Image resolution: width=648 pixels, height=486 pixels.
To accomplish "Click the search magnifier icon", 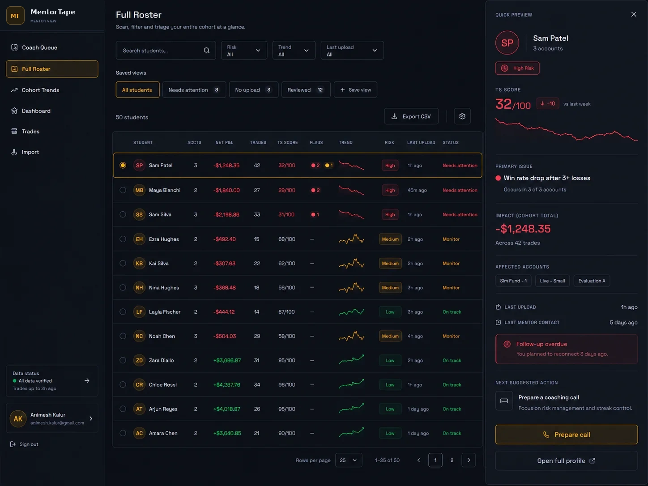I will pyautogui.click(x=207, y=51).
